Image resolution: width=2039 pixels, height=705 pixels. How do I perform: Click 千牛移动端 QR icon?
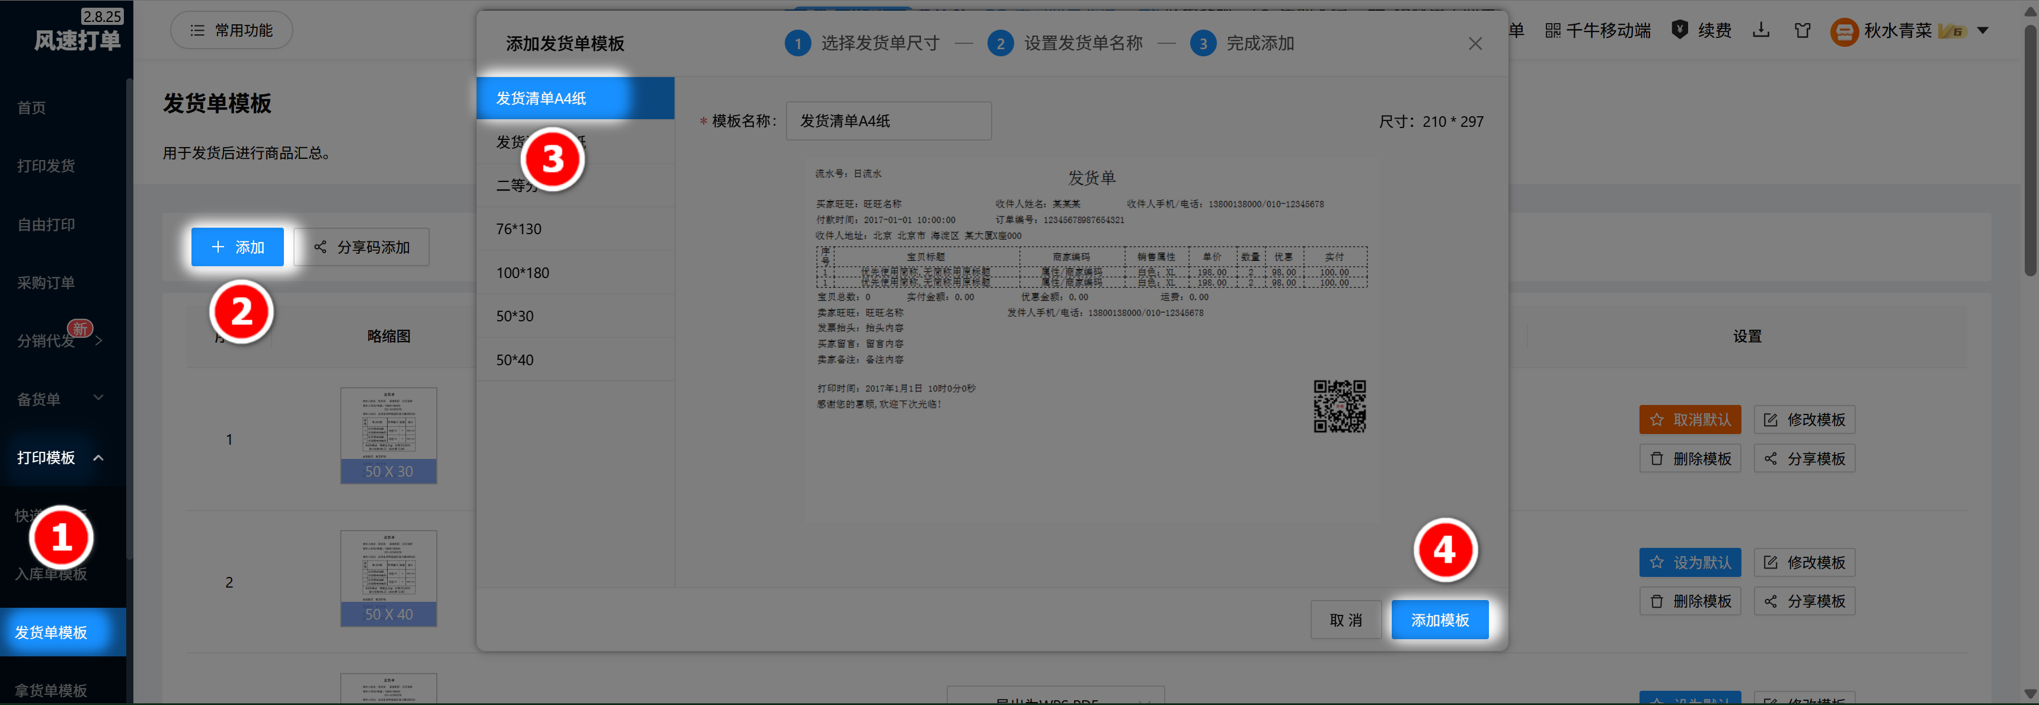coord(1552,30)
